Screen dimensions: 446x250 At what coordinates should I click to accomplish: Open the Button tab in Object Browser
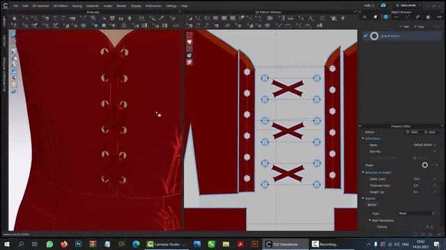(x=385, y=17)
